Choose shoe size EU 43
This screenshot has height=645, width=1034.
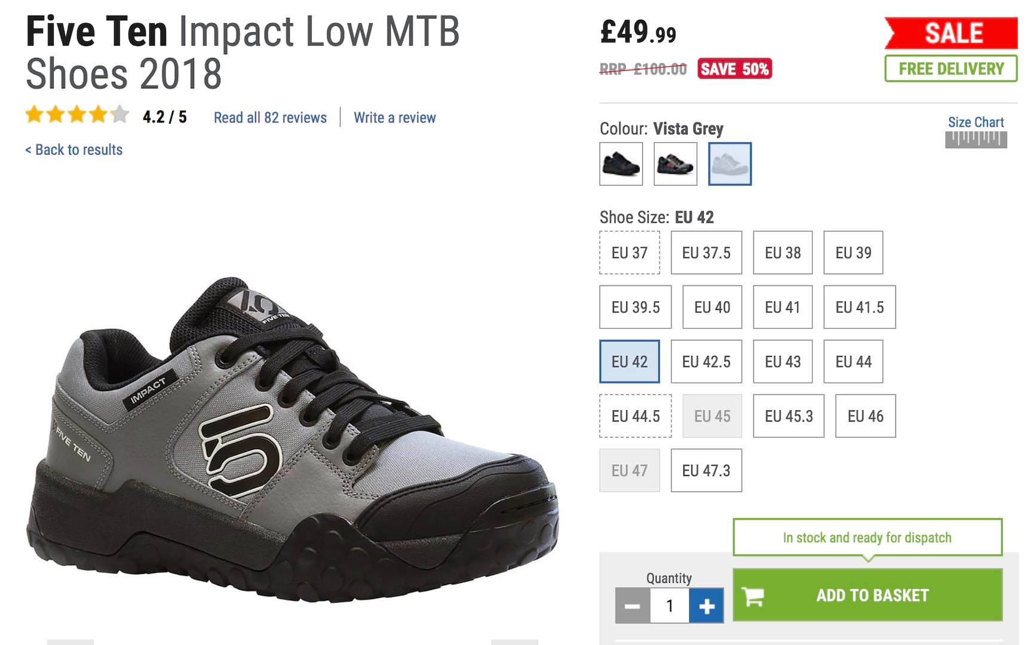(783, 361)
